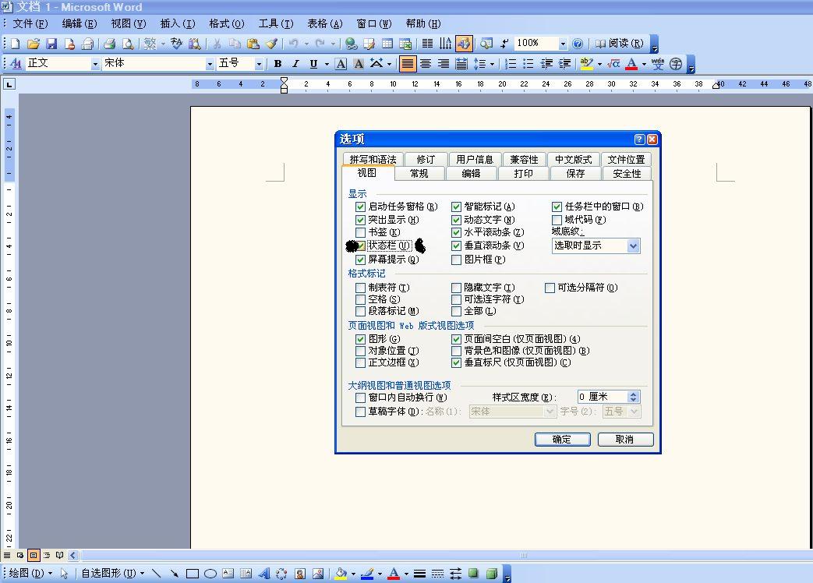Open the 工具 menu
The image size is (813, 583).
276,24
